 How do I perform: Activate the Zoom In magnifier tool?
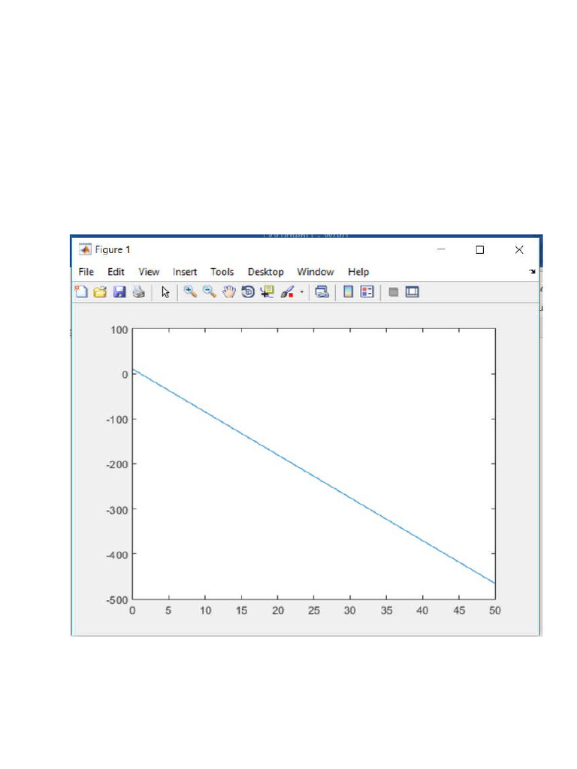pos(190,292)
